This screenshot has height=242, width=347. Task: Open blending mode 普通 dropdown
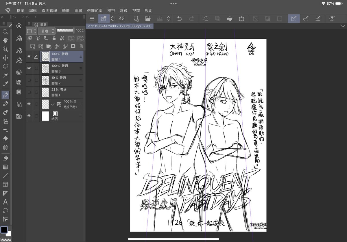(x=47, y=31)
